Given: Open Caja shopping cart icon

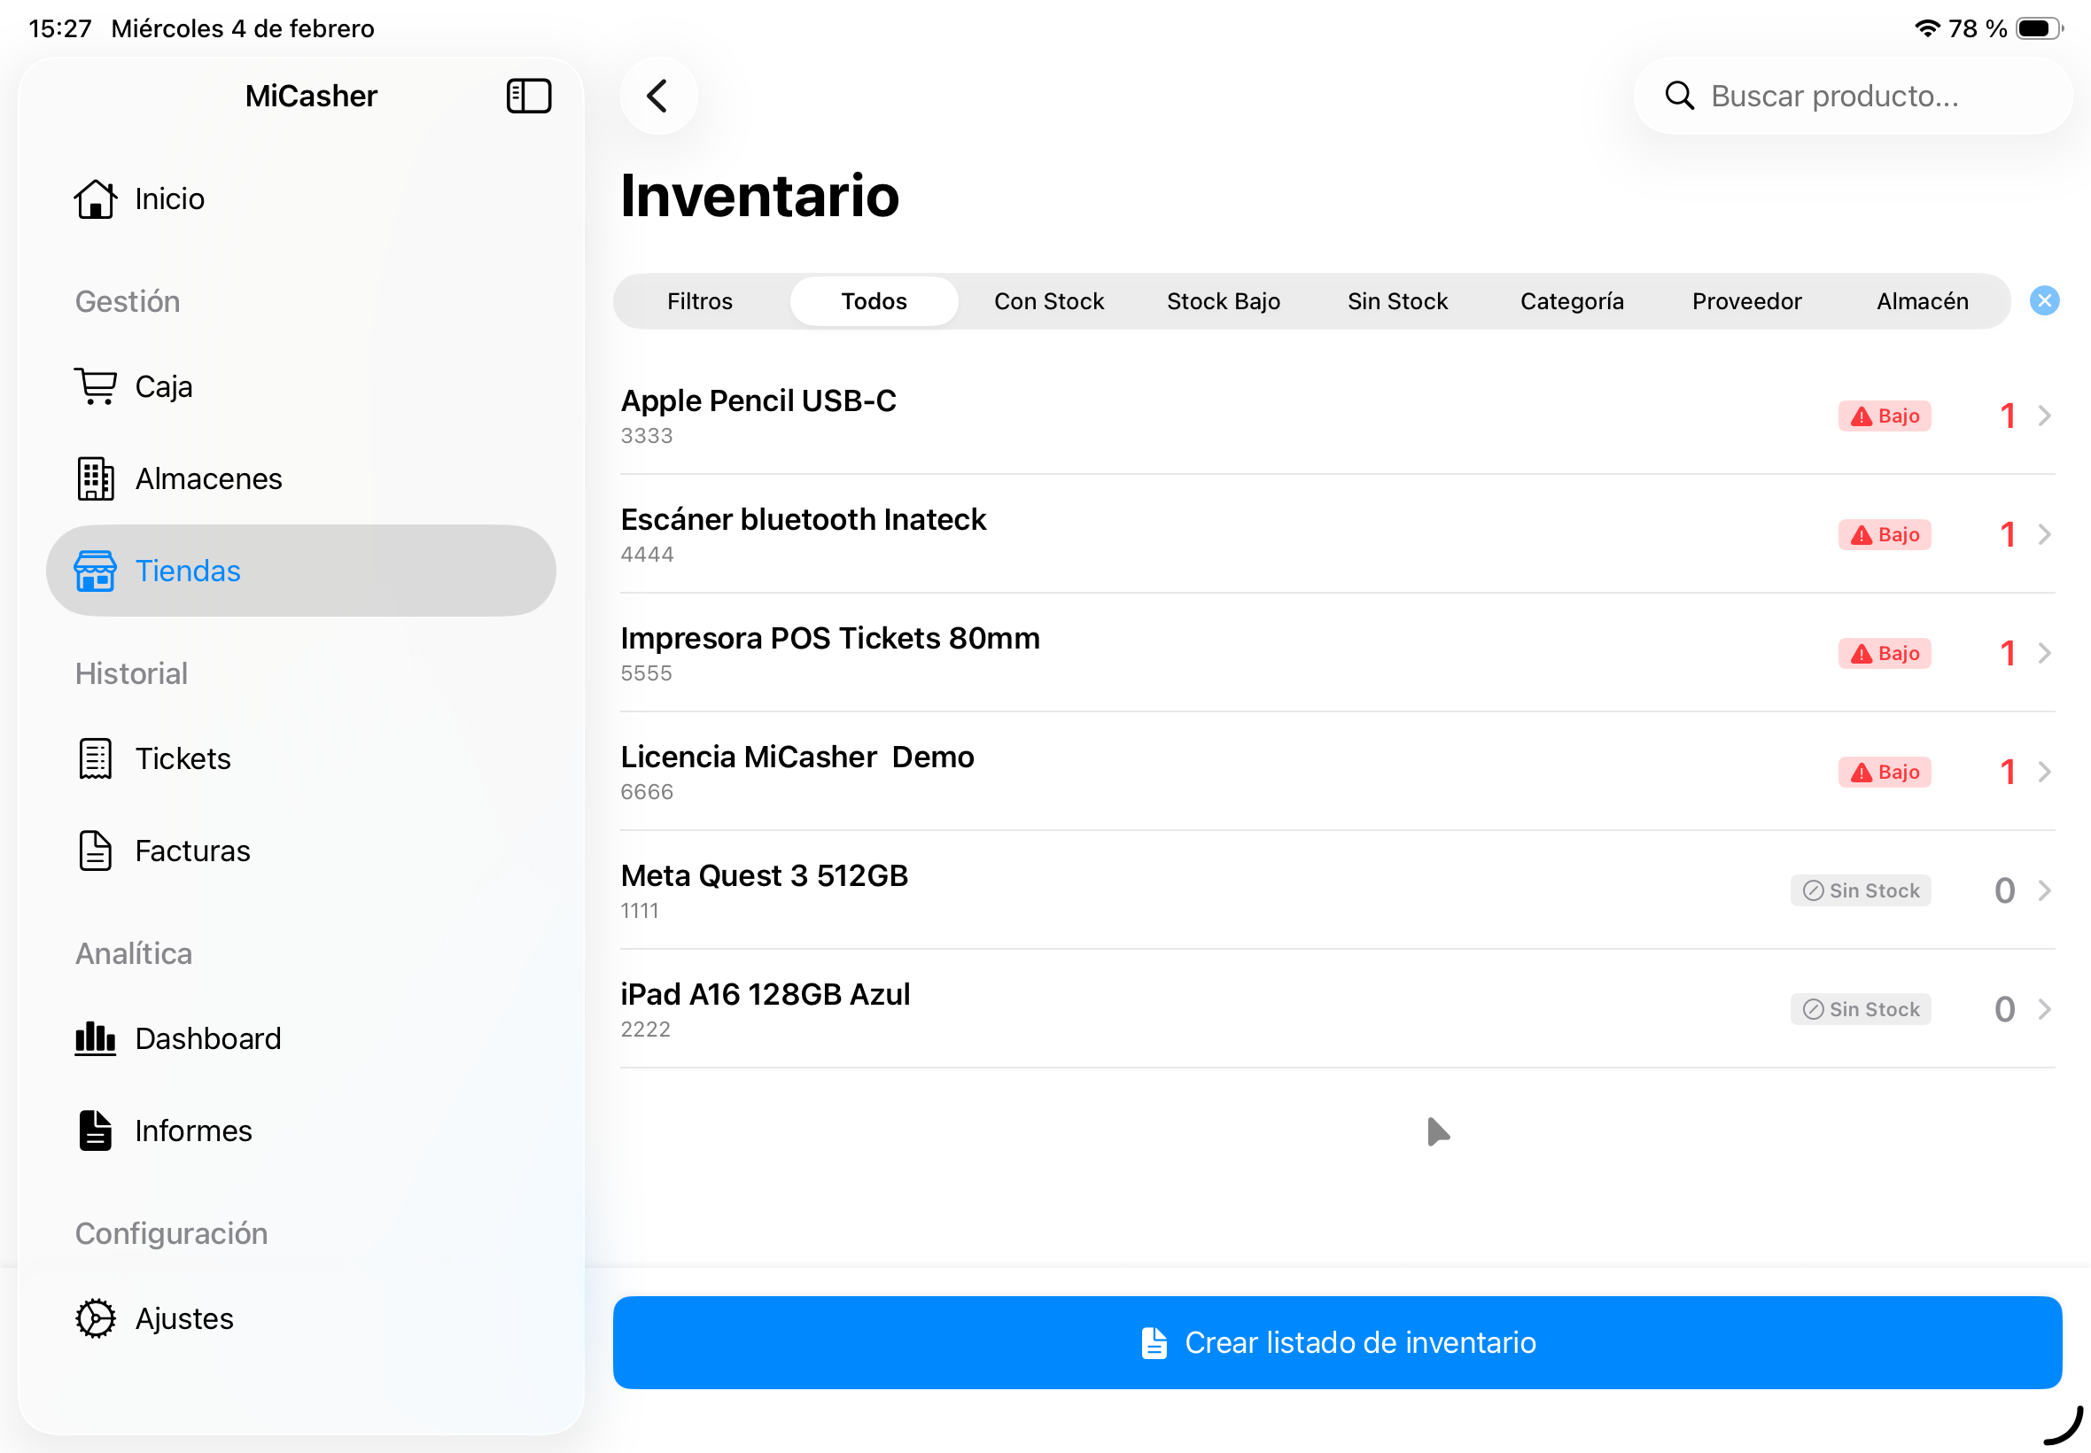Looking at the screenshot, I should 95,386.
